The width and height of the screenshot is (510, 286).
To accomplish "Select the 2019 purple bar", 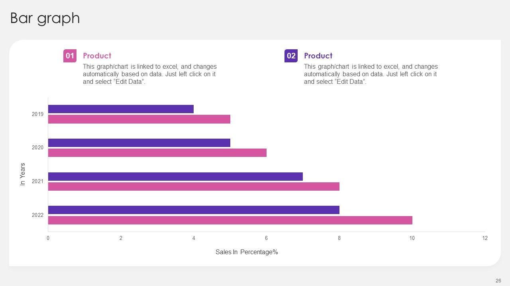I will [x=121, y=109].
